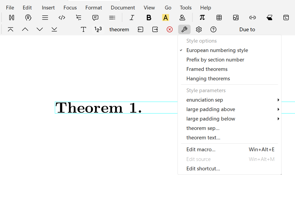This screenshot has width=295, height=203.
Task: Apply italic formatting with the I icon
Action: pos(132,18)
